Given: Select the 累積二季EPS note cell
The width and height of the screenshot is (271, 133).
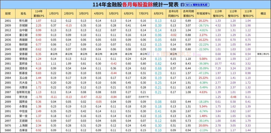Looking at the screenshot, I should click(x=263, y=54).
